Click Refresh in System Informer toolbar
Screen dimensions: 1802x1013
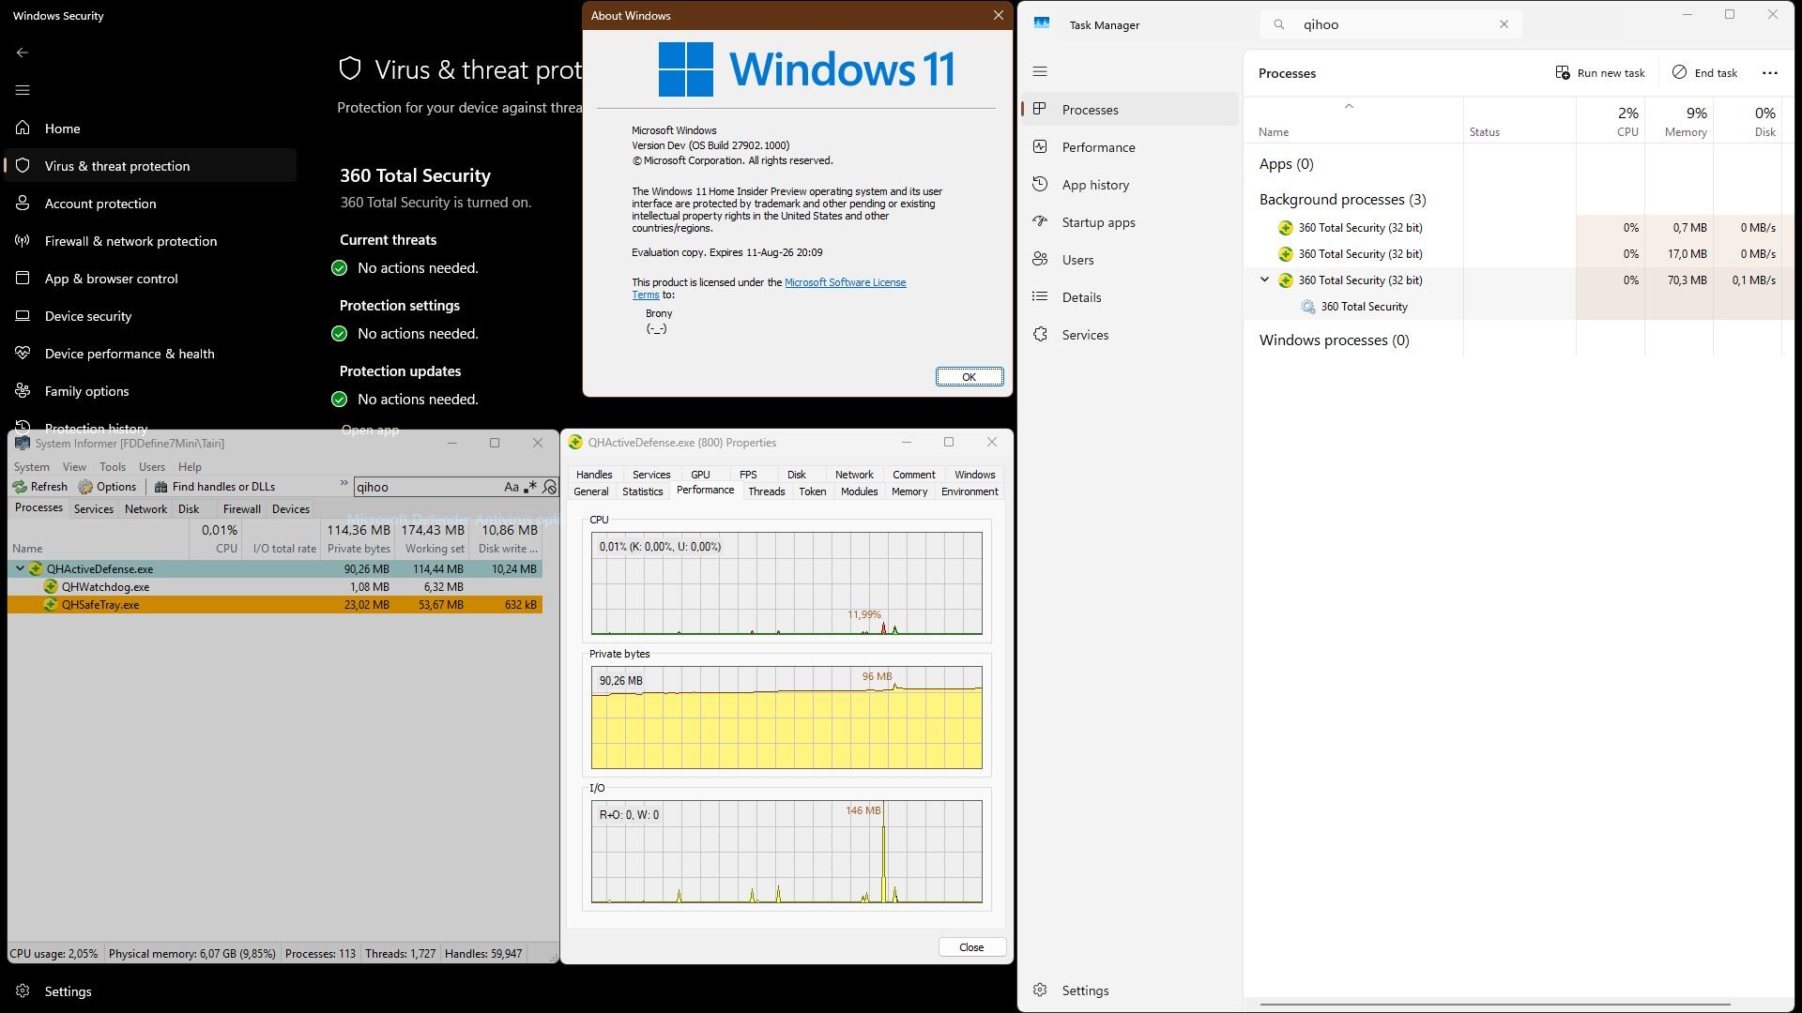click(40, 487)
